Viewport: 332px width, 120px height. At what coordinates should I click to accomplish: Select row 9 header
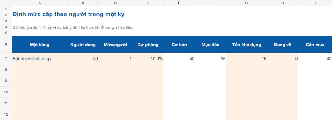pyautogui.click(x=6, y=81)
